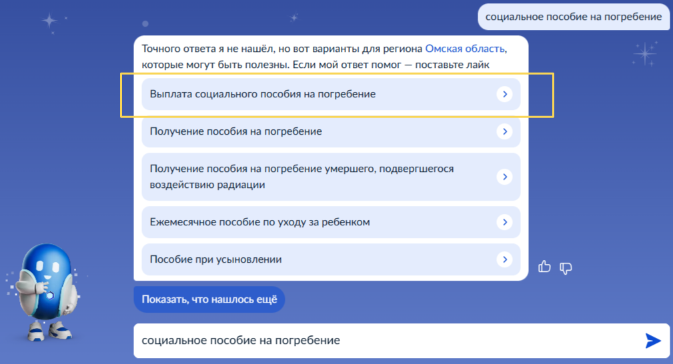Expand the radiation exposure burial benefit chevron
The height and width of the screenshot is (364, 673).
(x=505, y=177)
